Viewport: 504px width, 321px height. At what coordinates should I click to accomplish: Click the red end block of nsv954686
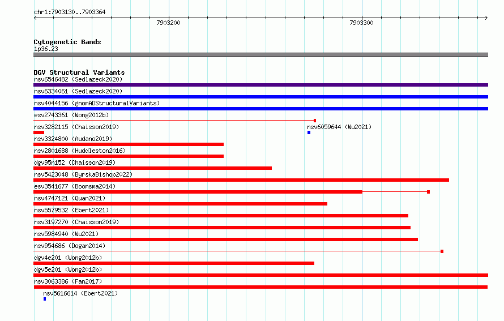[x=442, y=251]
